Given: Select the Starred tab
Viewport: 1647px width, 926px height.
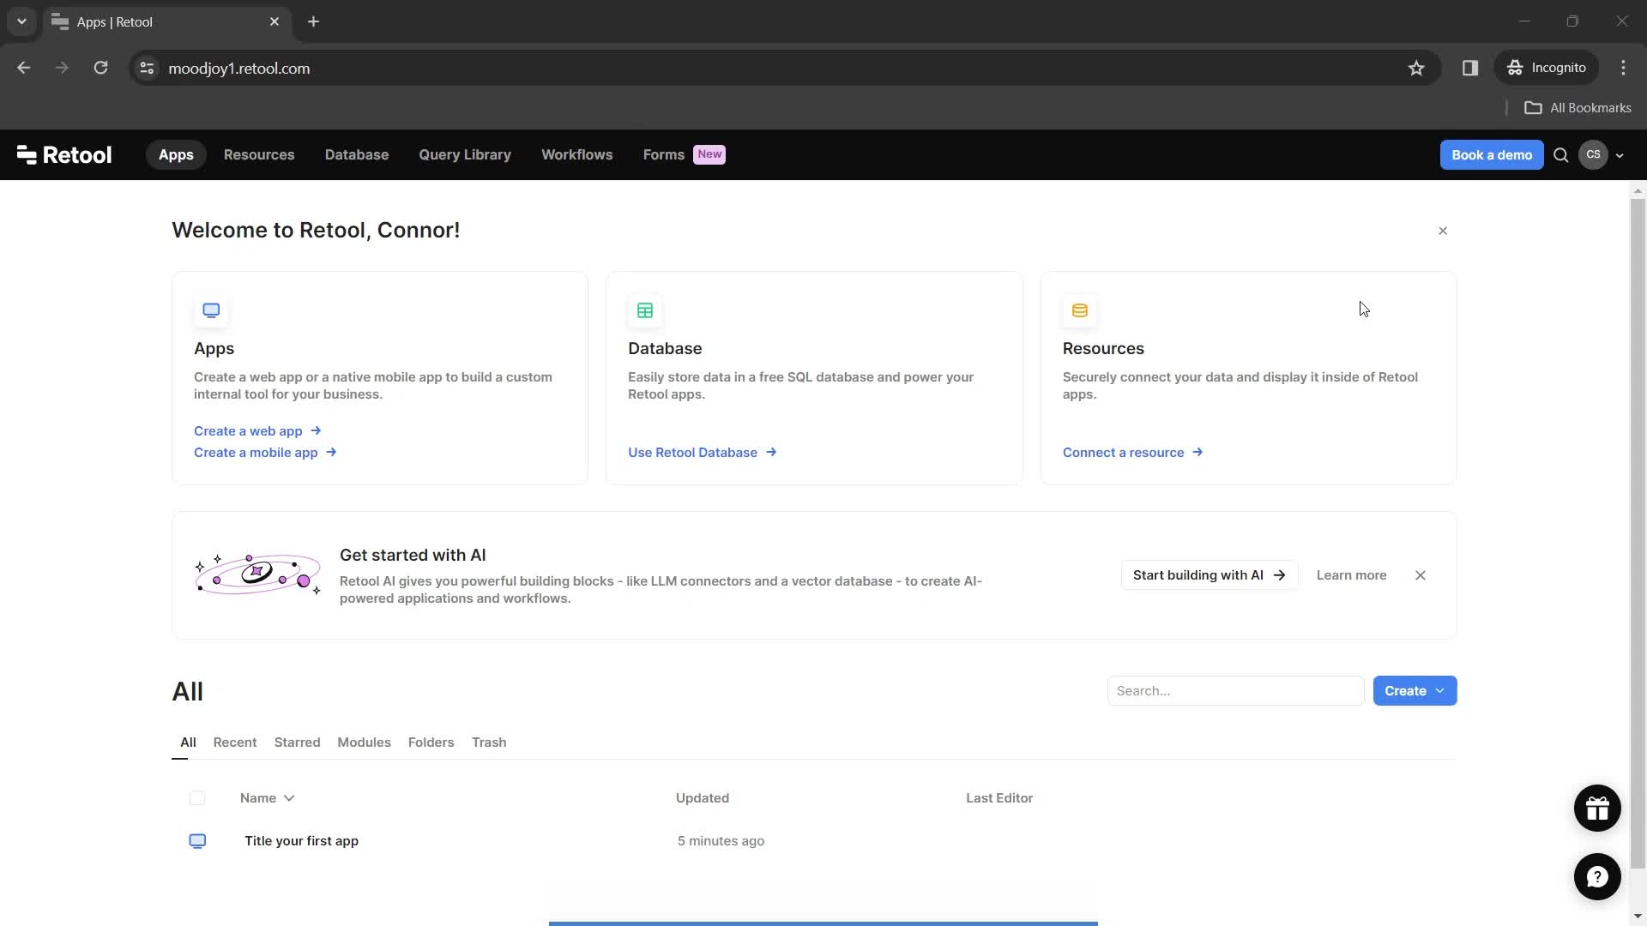Looking at the screenshot, I should click(x=298, y=742).
